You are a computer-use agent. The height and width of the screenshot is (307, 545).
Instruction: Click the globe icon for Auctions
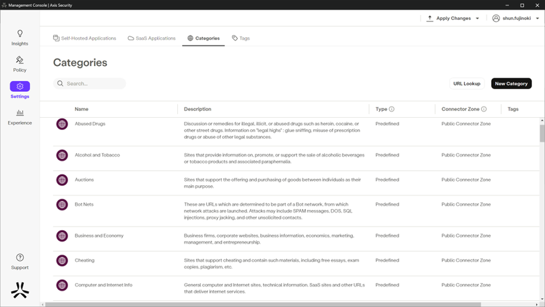point(62,180)
